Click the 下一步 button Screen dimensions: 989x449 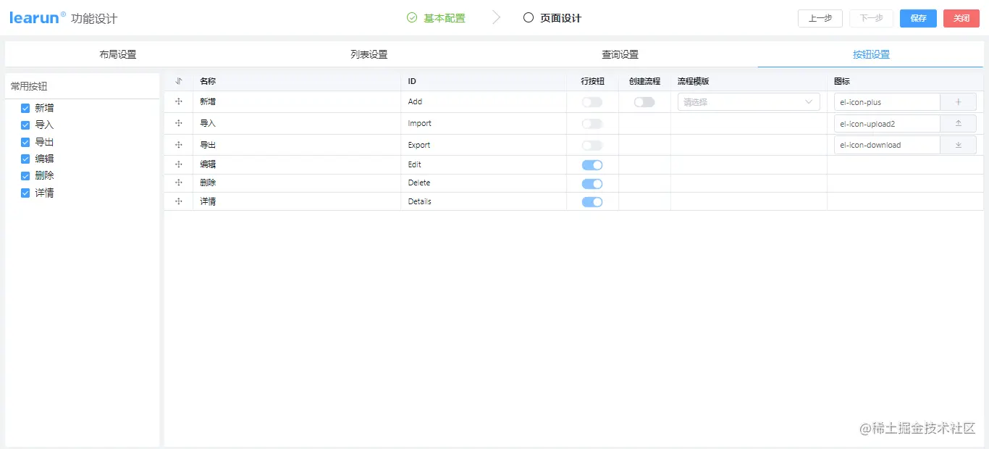click(872, 18)
